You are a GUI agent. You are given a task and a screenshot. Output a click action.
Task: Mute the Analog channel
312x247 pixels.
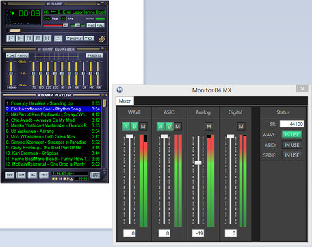209,126
